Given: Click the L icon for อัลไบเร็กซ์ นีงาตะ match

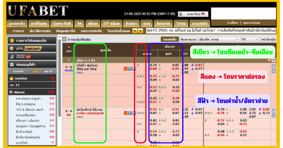Looking at the screenshot, I should click(x=130, y=113).
